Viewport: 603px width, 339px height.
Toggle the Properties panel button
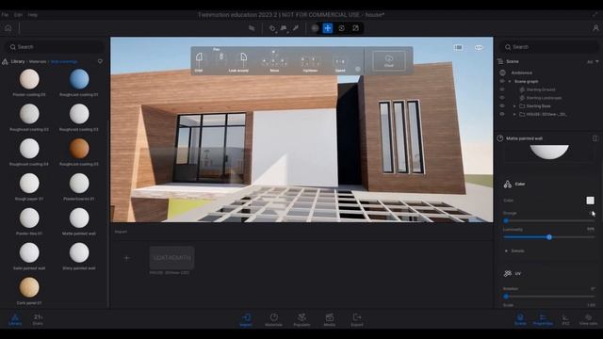click(543, 319)
